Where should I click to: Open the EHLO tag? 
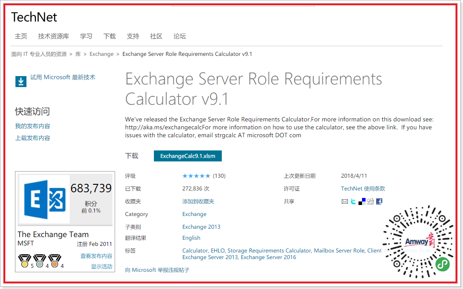point(218,250)
